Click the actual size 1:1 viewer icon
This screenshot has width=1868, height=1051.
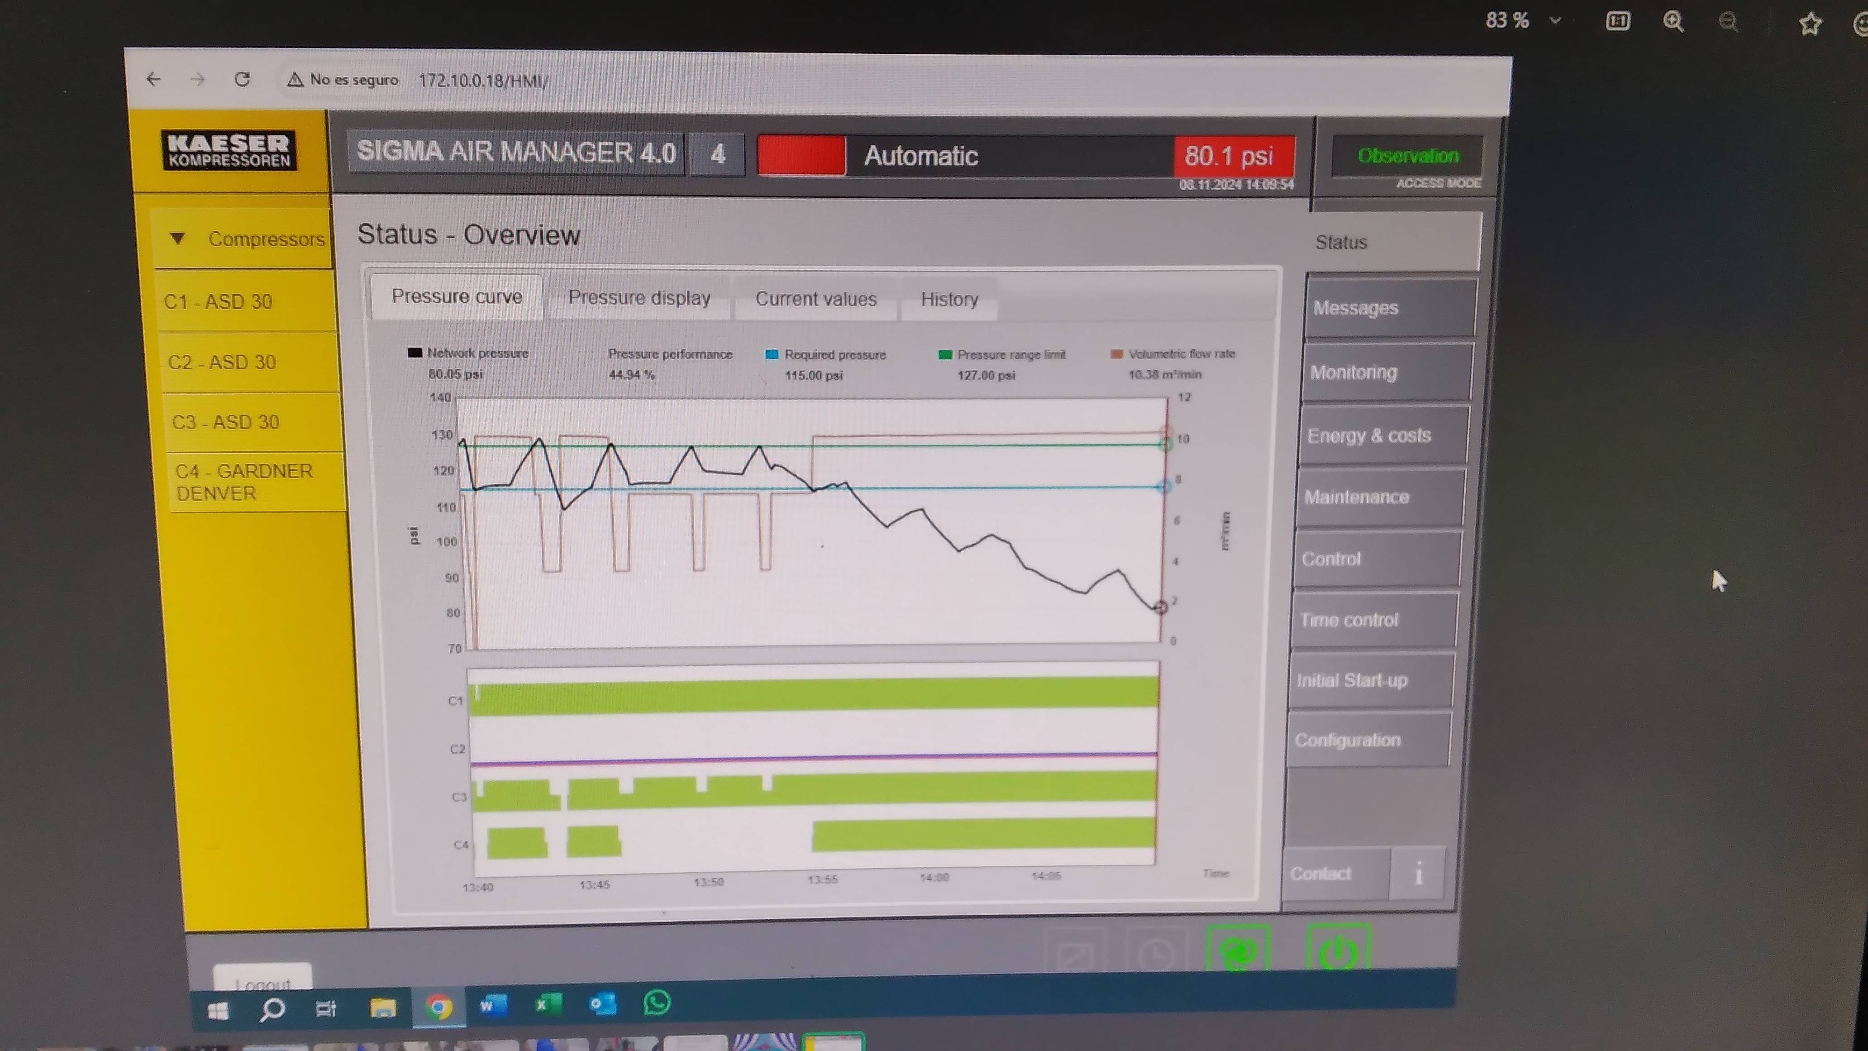click(x=1618, y=20)
